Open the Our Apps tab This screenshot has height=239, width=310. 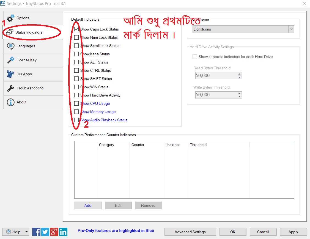pyautogui.click(x=33, y=74)
